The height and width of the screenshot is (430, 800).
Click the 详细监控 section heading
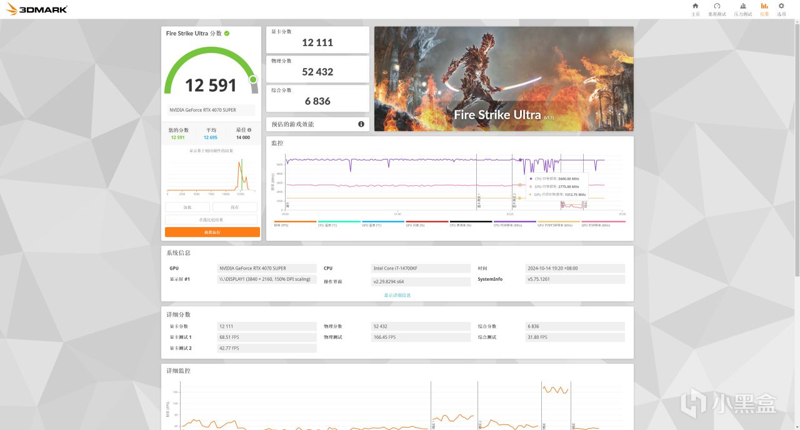[178, 371]
